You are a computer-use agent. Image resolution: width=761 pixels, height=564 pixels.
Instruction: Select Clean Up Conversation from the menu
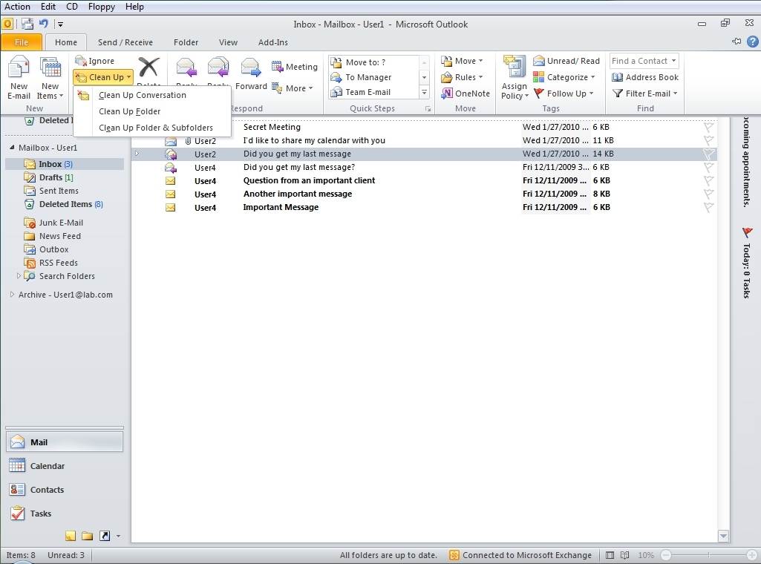click(141, 95)
